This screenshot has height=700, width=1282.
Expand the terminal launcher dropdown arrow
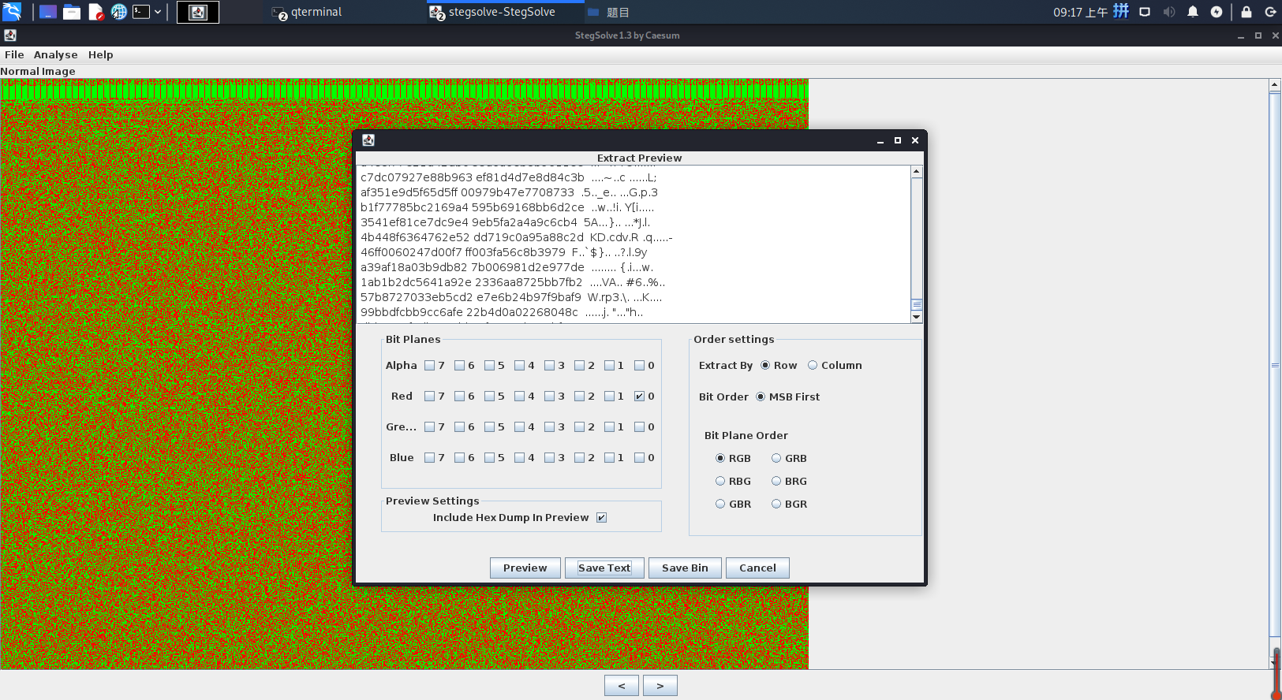(x=158, y=12)
